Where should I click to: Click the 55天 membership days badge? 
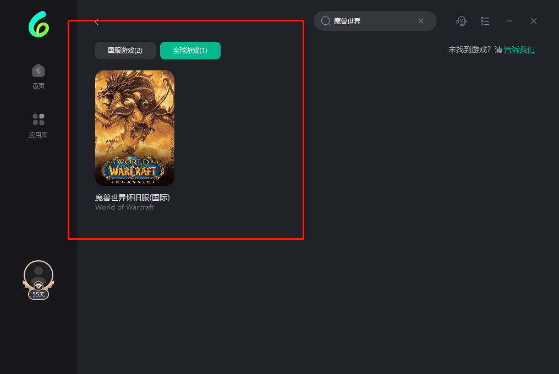coord(39,294)
